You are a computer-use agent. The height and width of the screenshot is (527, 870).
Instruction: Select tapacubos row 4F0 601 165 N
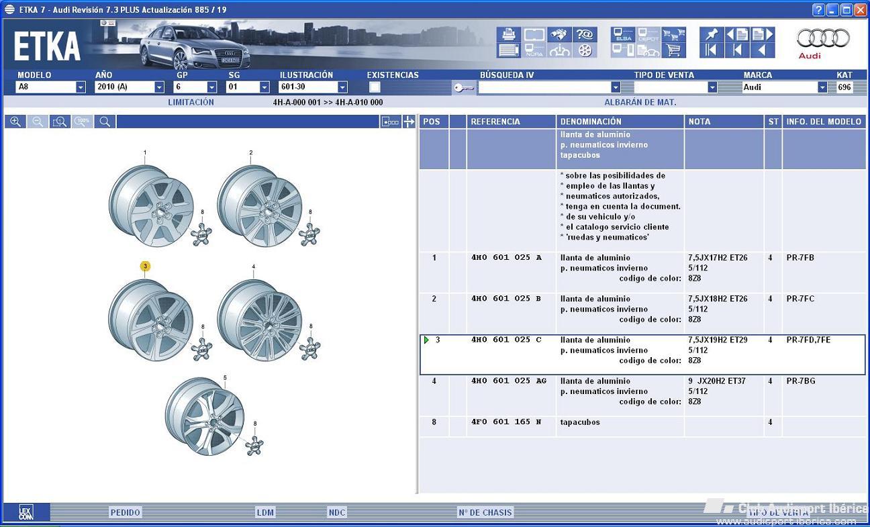[642, 426]
